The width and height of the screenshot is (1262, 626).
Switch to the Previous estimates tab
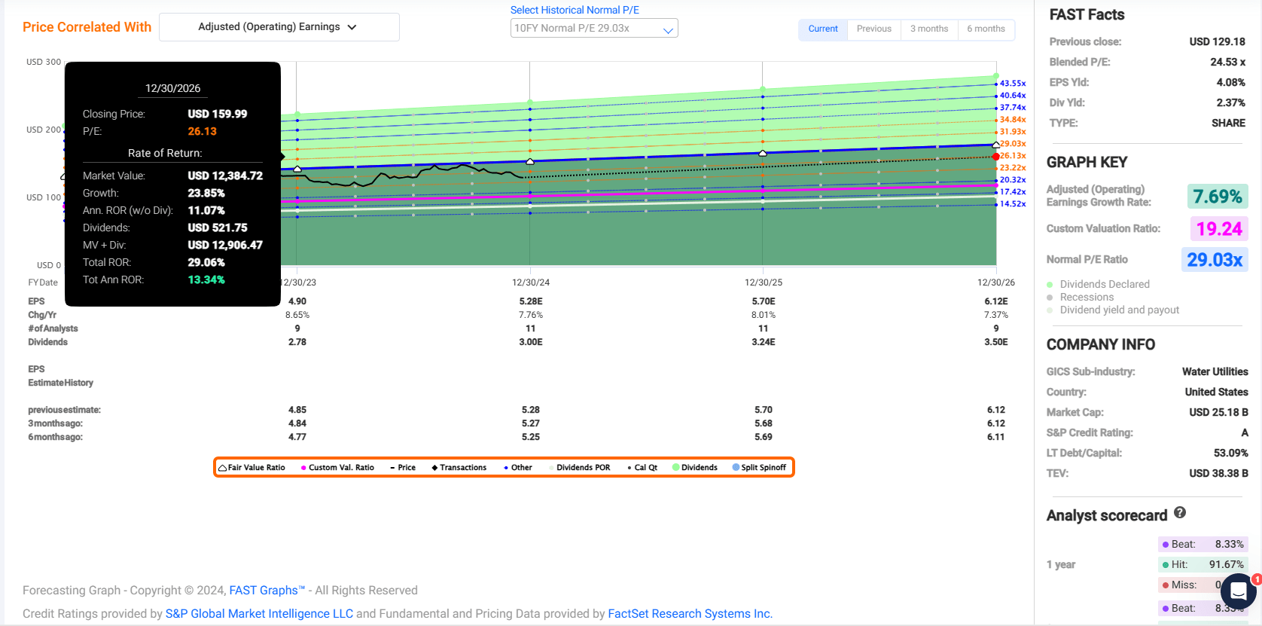[873, 29]
